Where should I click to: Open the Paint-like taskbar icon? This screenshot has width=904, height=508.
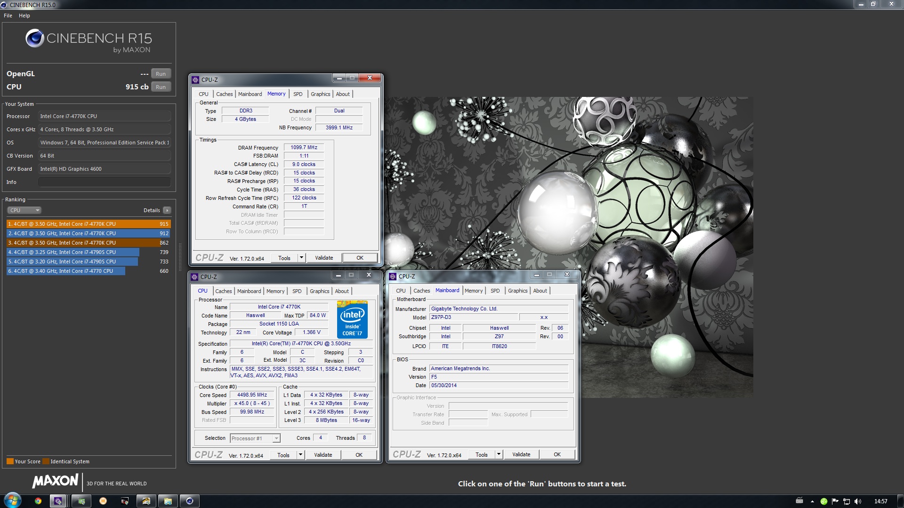click(146, 501)
